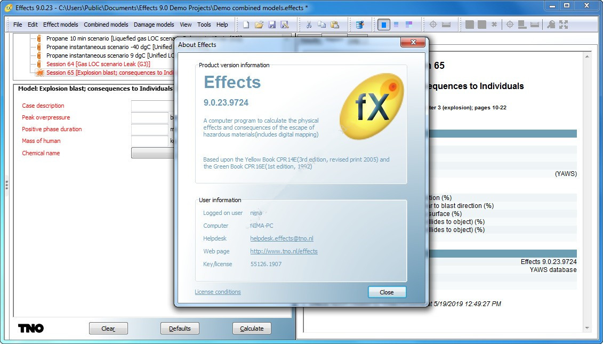Click the report panel scroll up arrow
This screenshot has width=603, height=344.
coord(587,57)
